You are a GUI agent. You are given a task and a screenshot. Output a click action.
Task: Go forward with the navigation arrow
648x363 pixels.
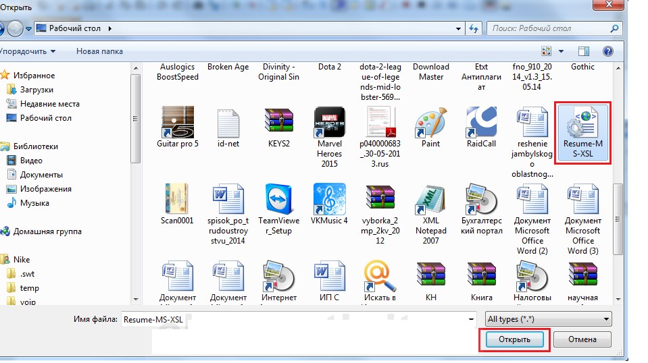16,28
